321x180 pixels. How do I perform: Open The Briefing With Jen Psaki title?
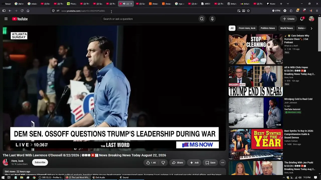pyautogui.click(x=299, y=166)
